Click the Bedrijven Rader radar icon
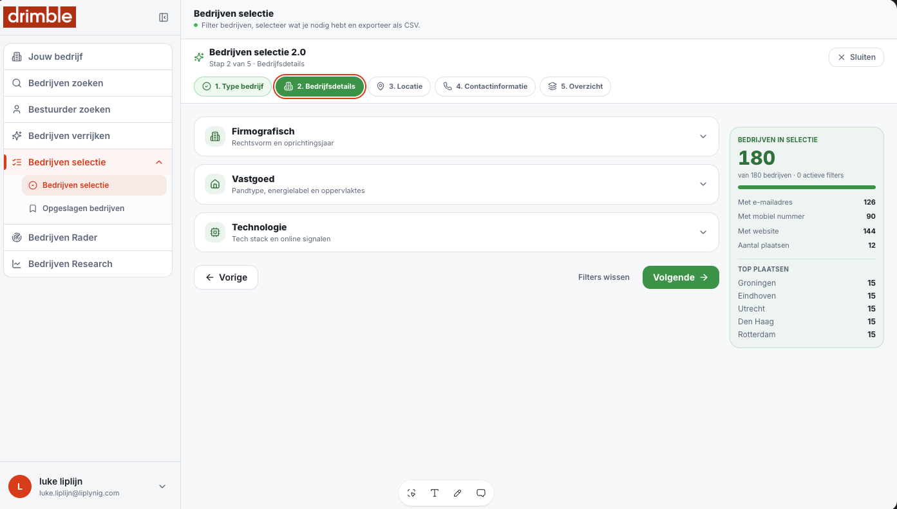This screenshot has width=897, height=509. (x=17, y=237)
